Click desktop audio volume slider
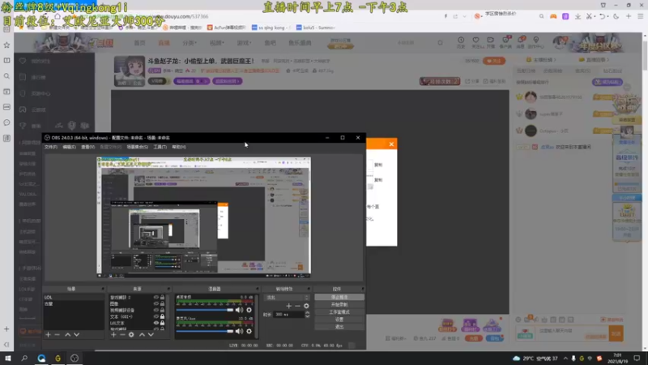648x365 pixels. pyautogui.click(x=205, y=310)
